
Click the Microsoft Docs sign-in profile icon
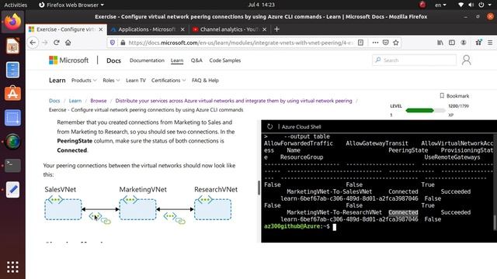(466, 60)
